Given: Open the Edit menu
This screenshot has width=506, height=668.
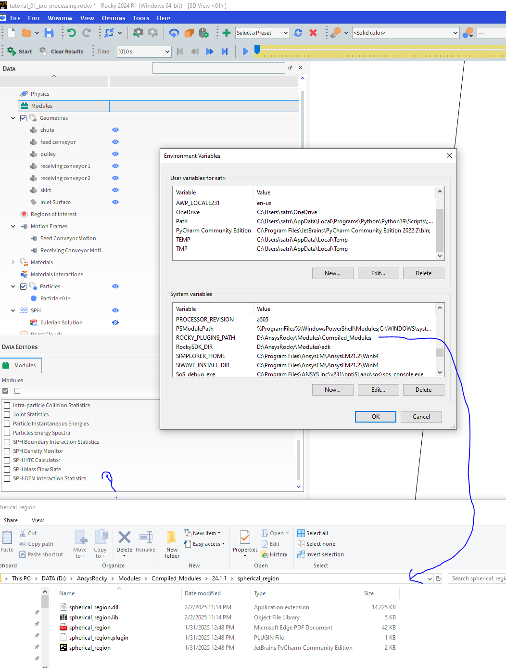Looking at the screenshot, I should pos(34,18).
